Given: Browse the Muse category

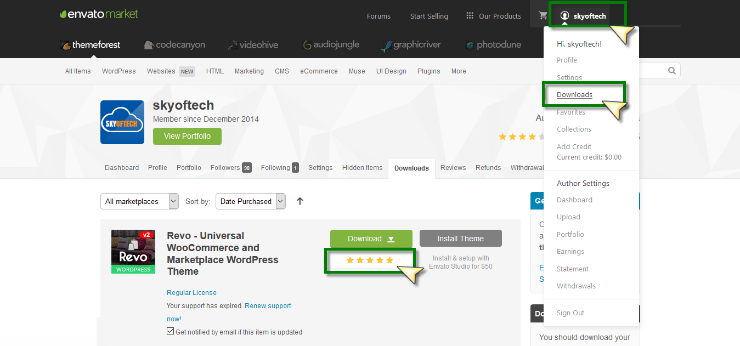Looking at the screenshot, I should pos(357,71).
